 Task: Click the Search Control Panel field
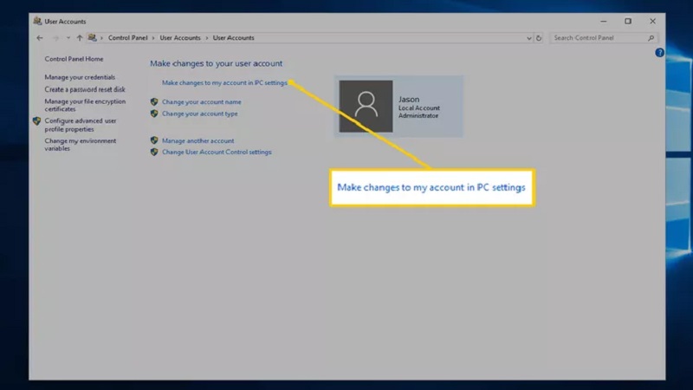[598, 38]
